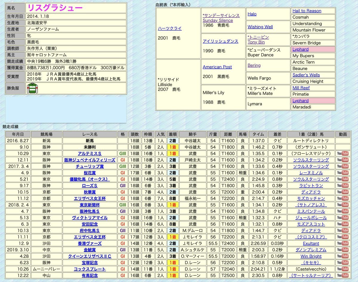Open YouTube video for 香港ヴァーズ
Image resolution: width=358 pixels, height=282 pixels.
(x=342, y=244)
